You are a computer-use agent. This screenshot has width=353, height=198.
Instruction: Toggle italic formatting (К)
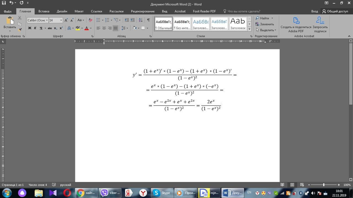[x=35, y=28]
